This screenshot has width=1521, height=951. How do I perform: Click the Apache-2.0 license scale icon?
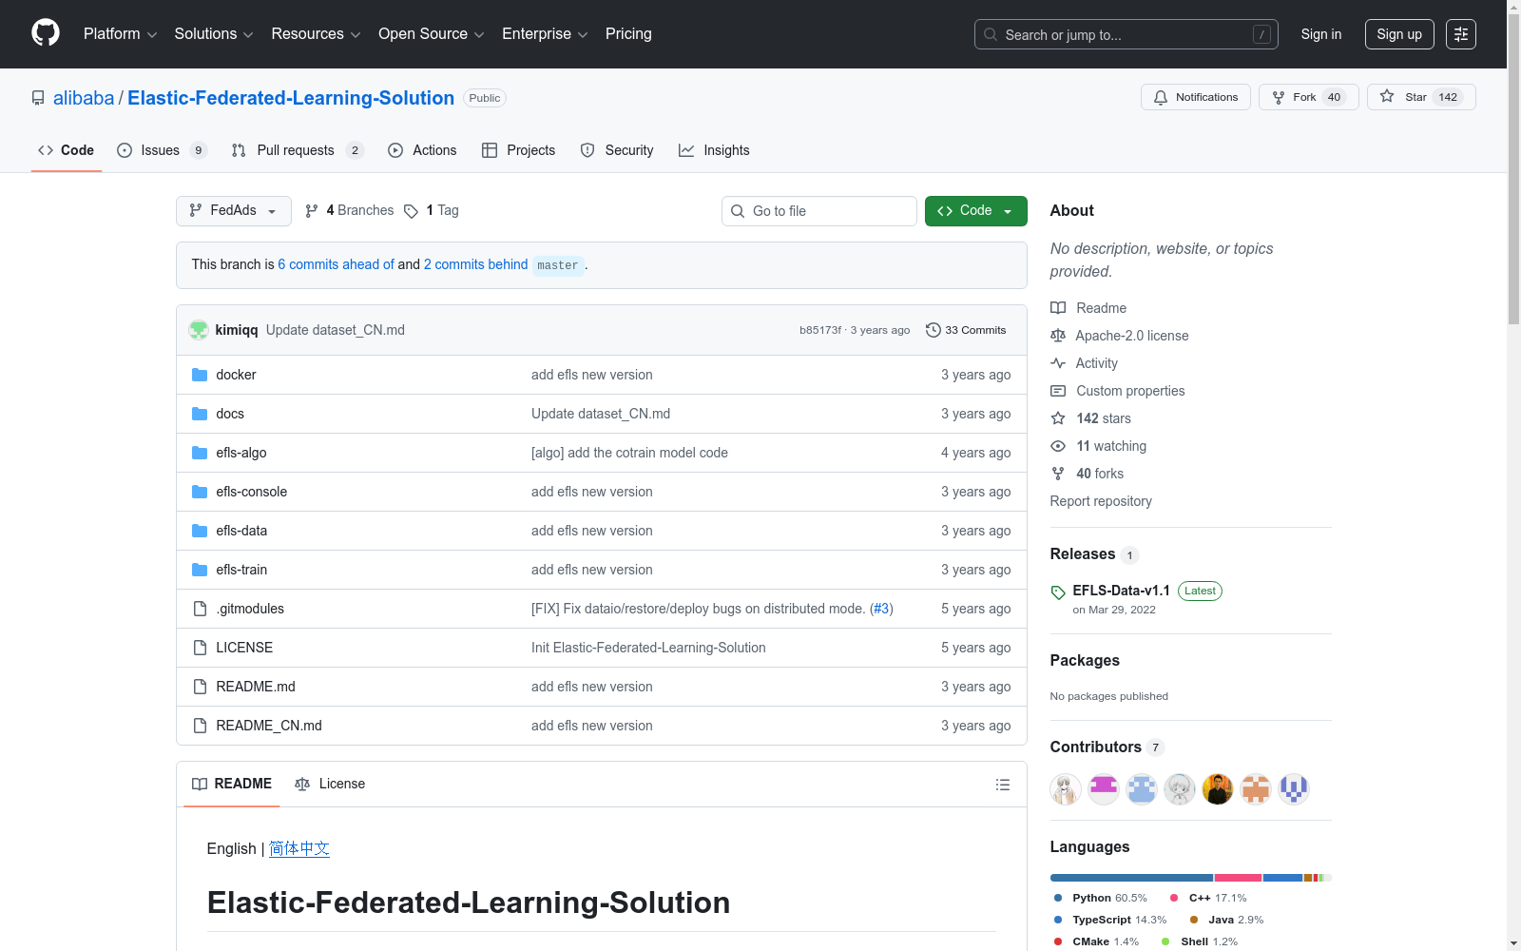[x=1058, y=336]
